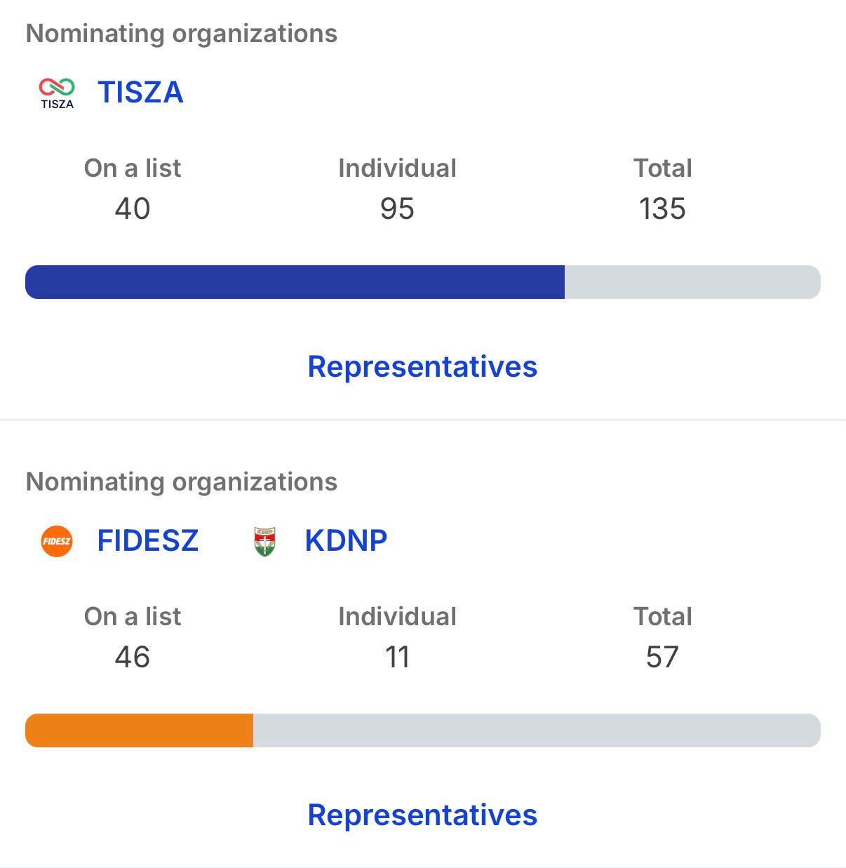Click the orange FIDESZ-KDNP seat progress bar
Viewport: 846px width, 868px height.
[139, 730]
